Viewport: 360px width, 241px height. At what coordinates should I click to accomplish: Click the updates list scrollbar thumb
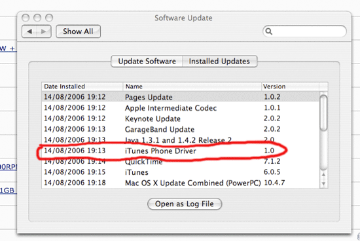point(323,113)
